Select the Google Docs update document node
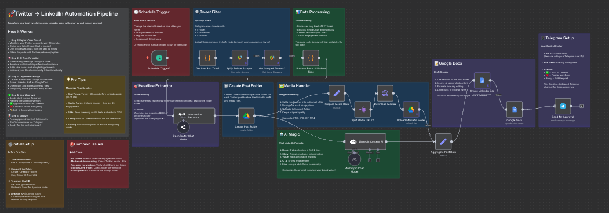Viewport: 609px width, 213px height. [514, 110]
